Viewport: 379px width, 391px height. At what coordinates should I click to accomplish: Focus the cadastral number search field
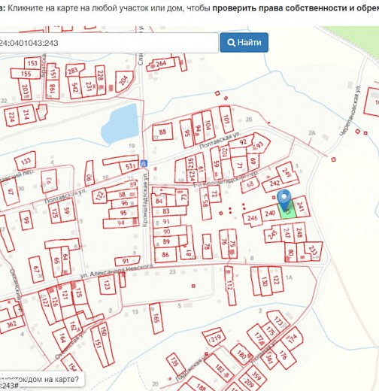click(109, 43)
